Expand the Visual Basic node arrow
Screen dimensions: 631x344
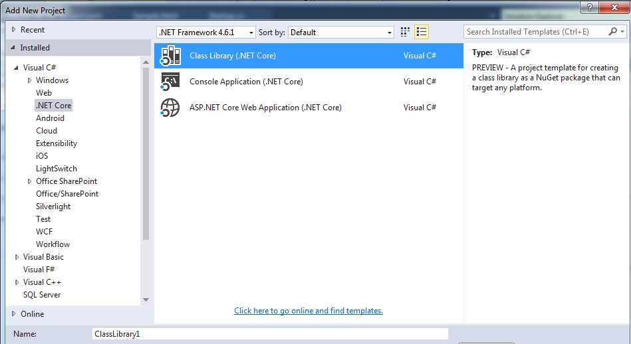[x=17, y=257]
